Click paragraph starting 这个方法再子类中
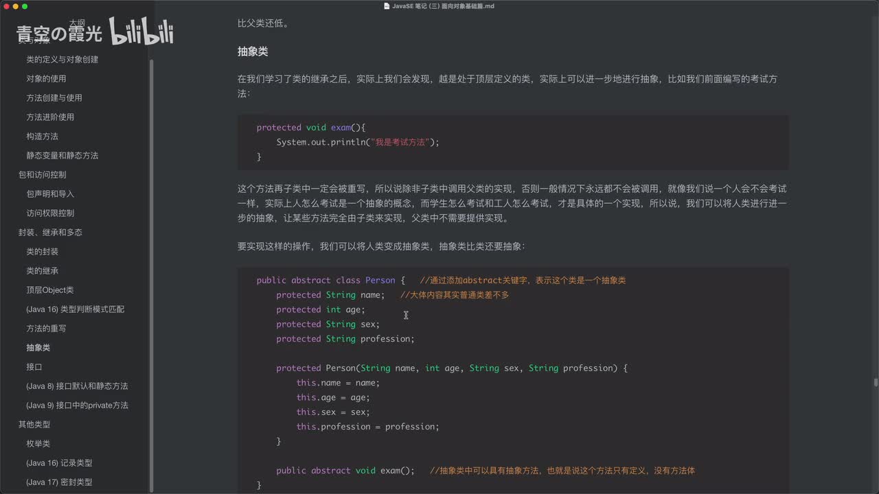The height and width of the screenshot is (494, 879). (x=512, y=203)
